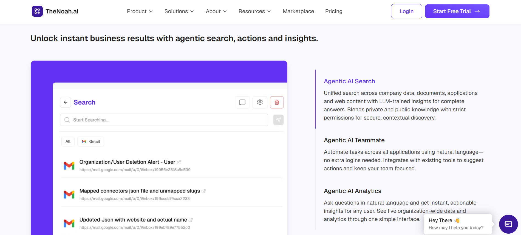Click Gmail icon beside Updated Json result
521x235 pixels.
click(x=69, y=223)
